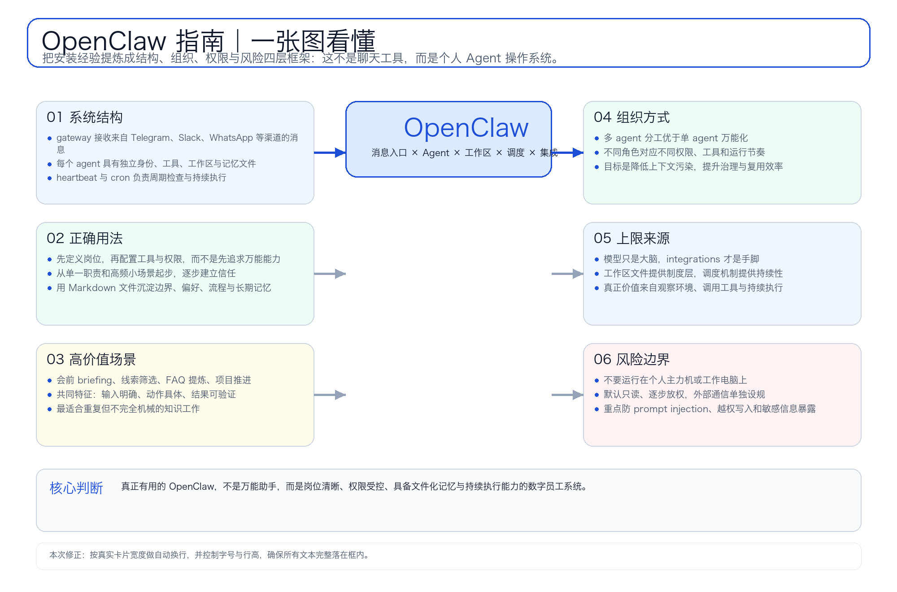The height and width of the screenshot is (592, 897).
Task: Click "从单一职责和高频小场景起步" bullet
Action: (146, 274)
